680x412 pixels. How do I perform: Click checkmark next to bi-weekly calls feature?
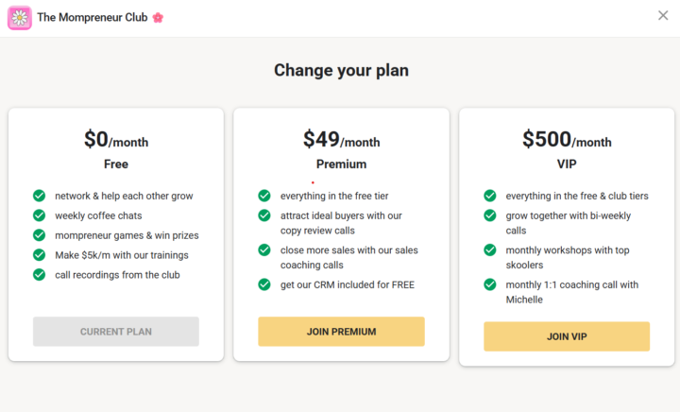coord(490,215)
